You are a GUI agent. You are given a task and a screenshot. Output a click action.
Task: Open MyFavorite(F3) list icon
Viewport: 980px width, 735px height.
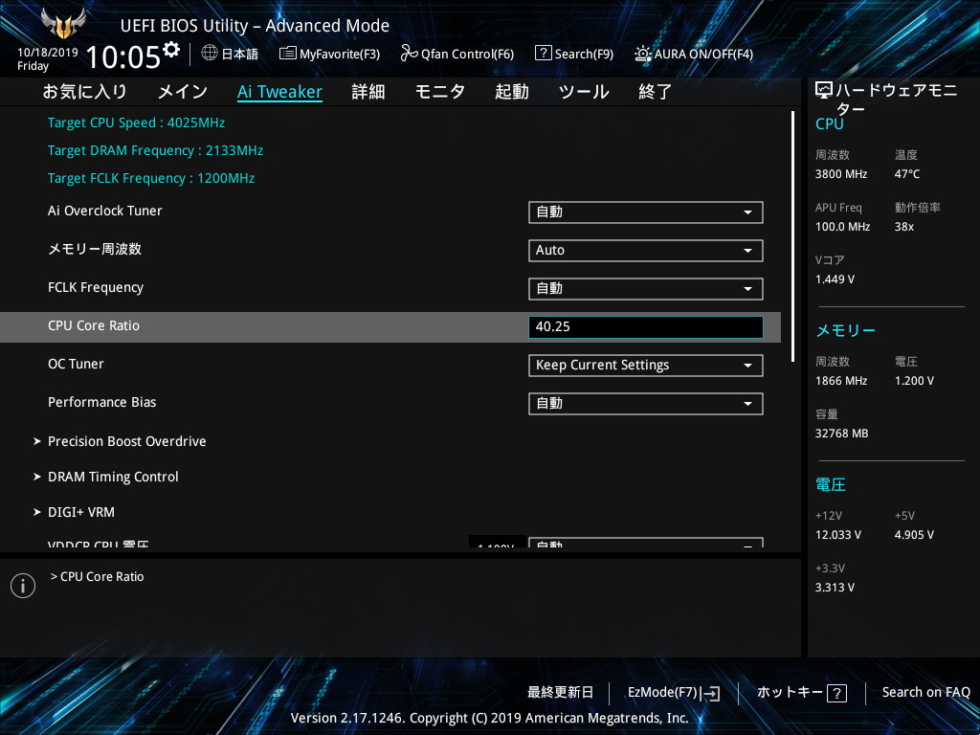[x=287, y=54]
